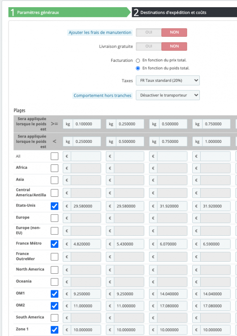Check the France OutreMer checkbox
The width and height of the screenshot is (237, 336).
click(54, 257)
